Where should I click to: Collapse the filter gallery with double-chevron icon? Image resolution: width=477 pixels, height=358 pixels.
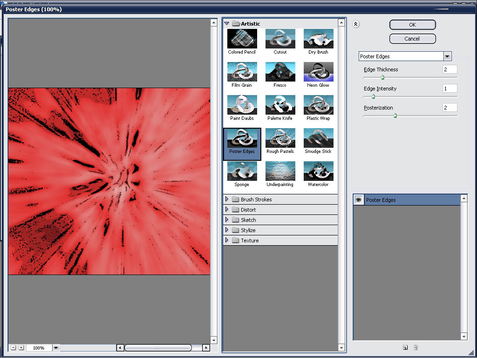pos(355,24)
